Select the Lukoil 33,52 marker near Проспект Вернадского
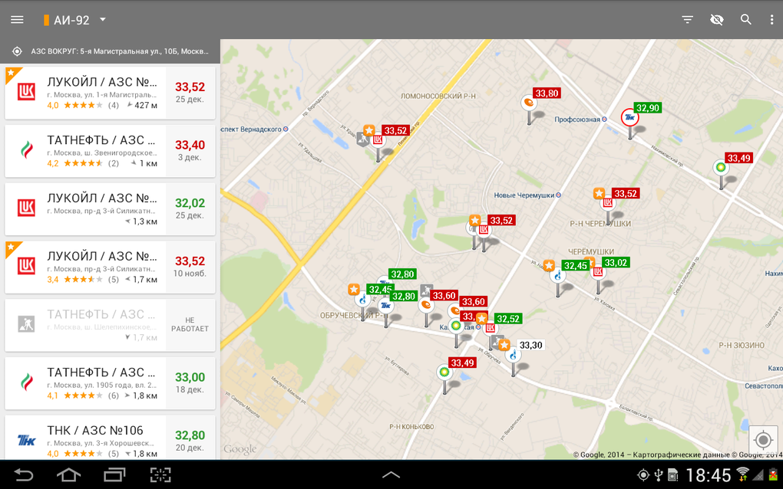 378,140
